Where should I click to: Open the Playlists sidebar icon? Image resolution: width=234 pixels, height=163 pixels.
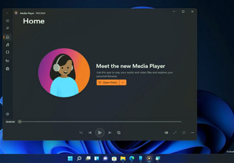tap(7, 69)
